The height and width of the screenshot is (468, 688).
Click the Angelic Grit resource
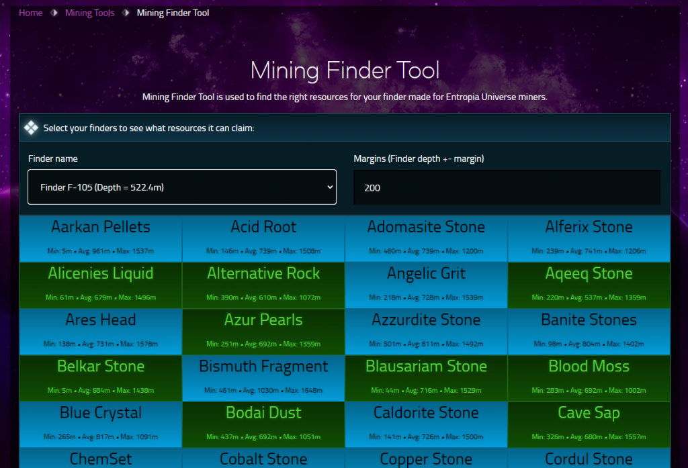tap(426, 285)
